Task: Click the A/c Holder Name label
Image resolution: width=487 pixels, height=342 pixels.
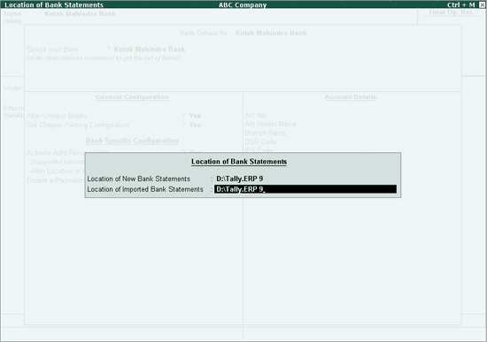Action: pos(271,124)
